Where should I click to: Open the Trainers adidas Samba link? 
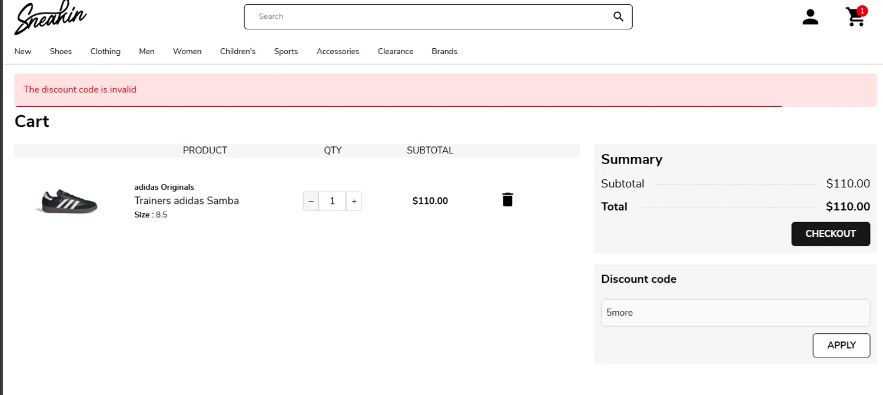[x=187, y=200]
